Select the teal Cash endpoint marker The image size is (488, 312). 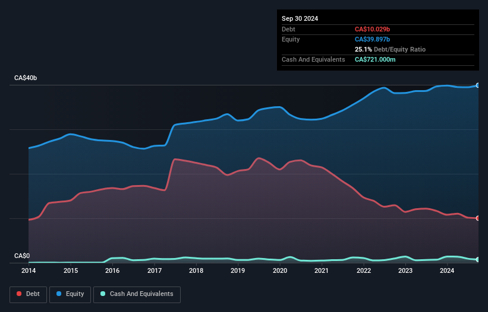click(x=478, y=260)
